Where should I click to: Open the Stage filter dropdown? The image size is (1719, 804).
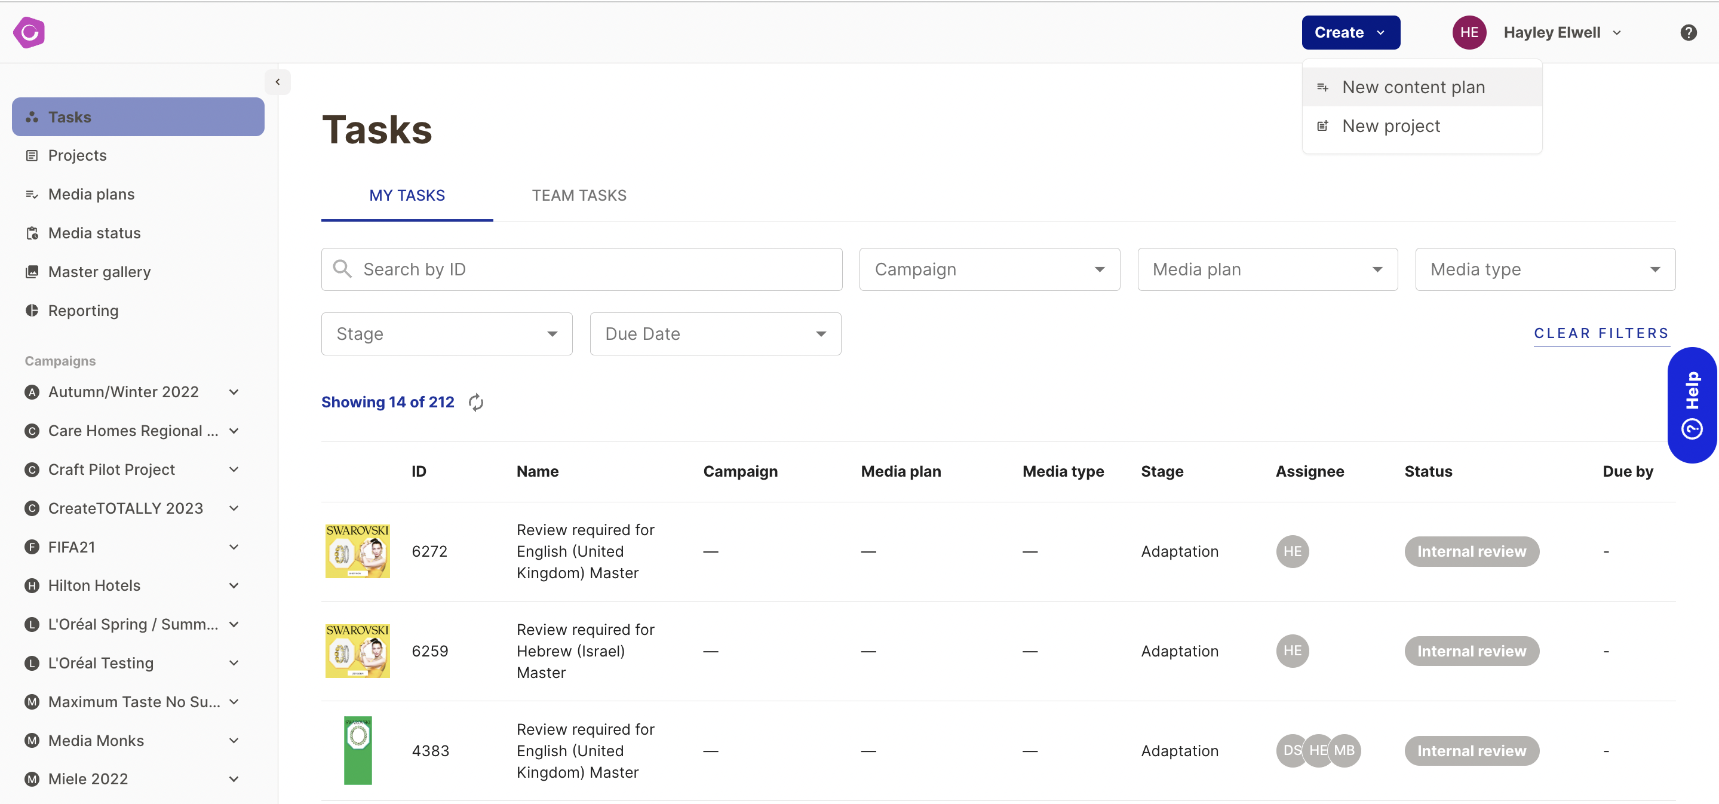click(x=446, y=335)
